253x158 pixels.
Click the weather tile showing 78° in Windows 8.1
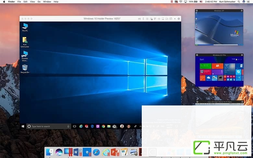[x=229, y=69]
